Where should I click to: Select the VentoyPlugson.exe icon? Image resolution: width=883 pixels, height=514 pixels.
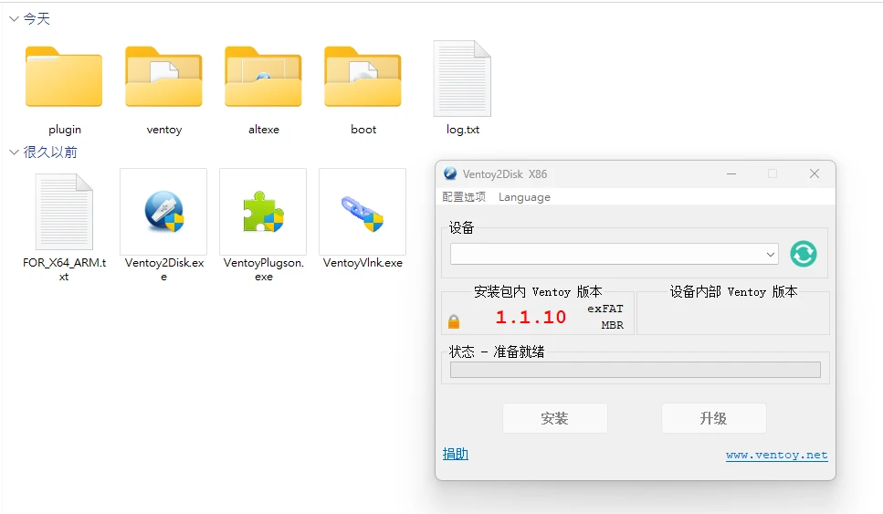click(263, 213)
